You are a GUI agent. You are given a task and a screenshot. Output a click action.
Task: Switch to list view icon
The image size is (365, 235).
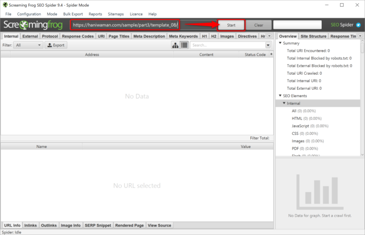coord(184,45)
